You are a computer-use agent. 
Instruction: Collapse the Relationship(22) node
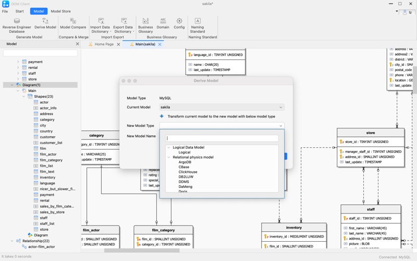12,241
